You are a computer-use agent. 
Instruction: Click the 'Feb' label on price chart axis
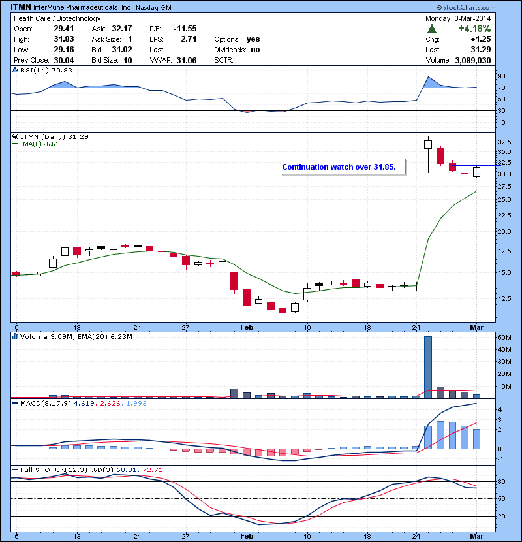[247, 327]
